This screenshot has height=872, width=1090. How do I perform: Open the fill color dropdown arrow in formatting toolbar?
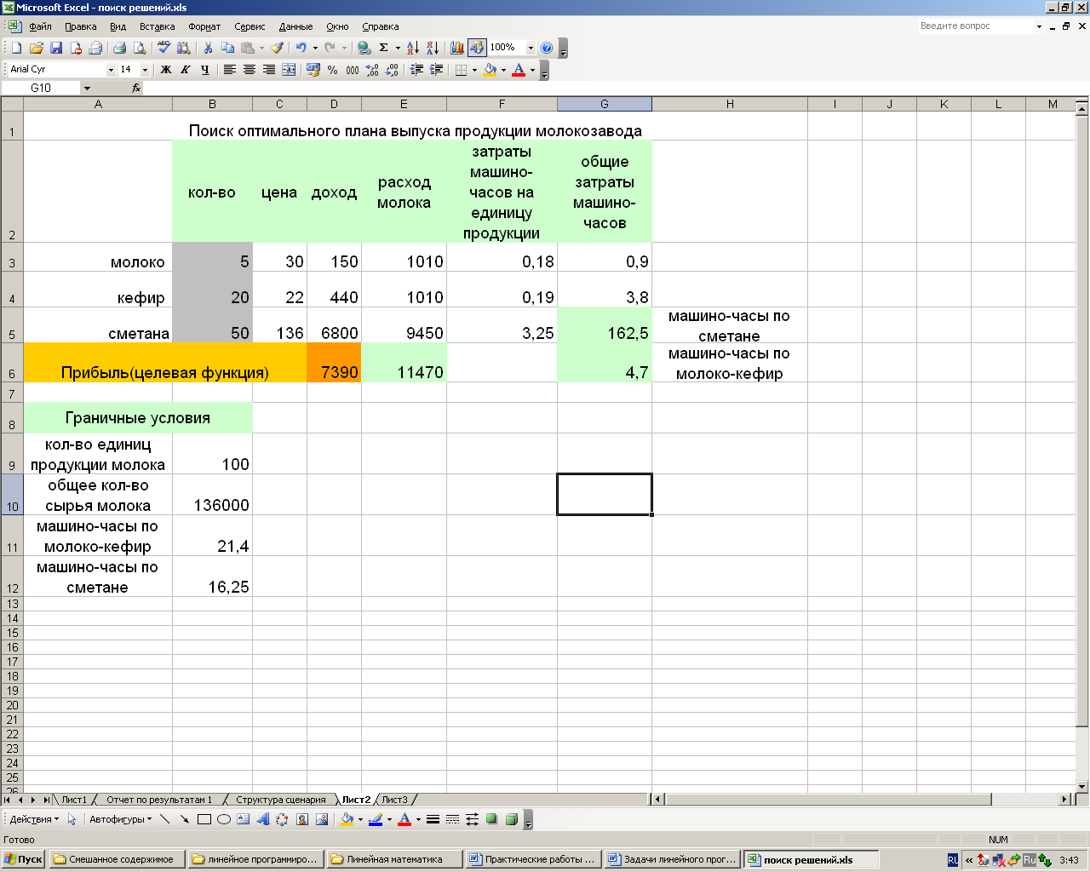503,70
